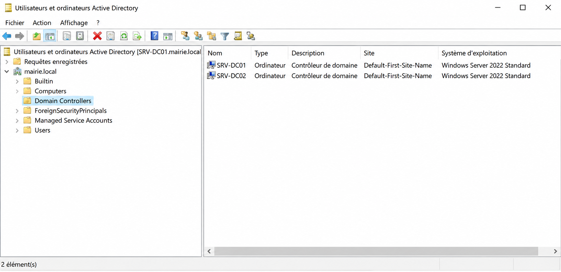Select the Domain Controllers OU
Screen dimensions: 561x272
[x=63, y=101]
